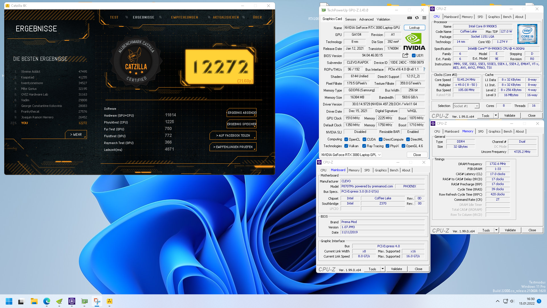This screenshot has width=547, height=308.
Task: Switch to GPU-Z via its taskbar icon
Action: click(84, 301)
